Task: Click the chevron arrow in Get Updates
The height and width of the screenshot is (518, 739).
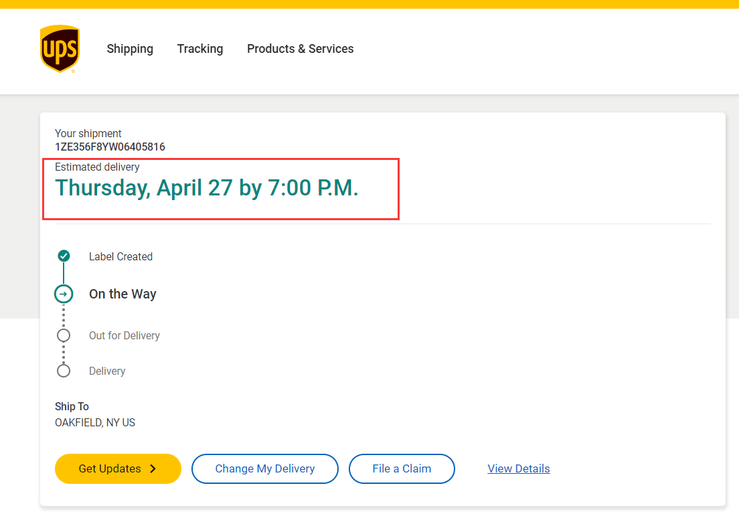Action: coord(153,468)
